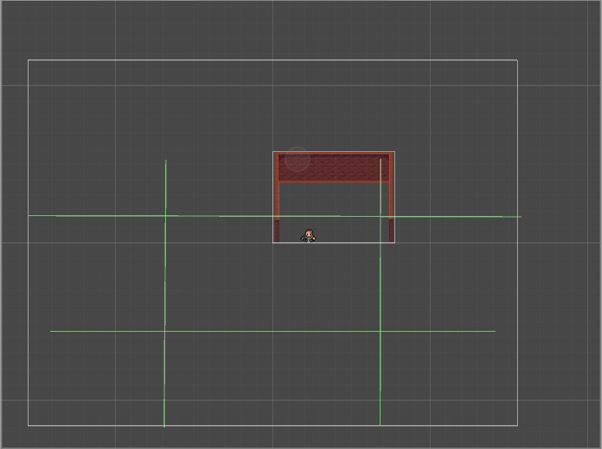Click the top-left corner of the large white rectangle
This screenshot has height=449, width=602.
click(x=29, y=60)
